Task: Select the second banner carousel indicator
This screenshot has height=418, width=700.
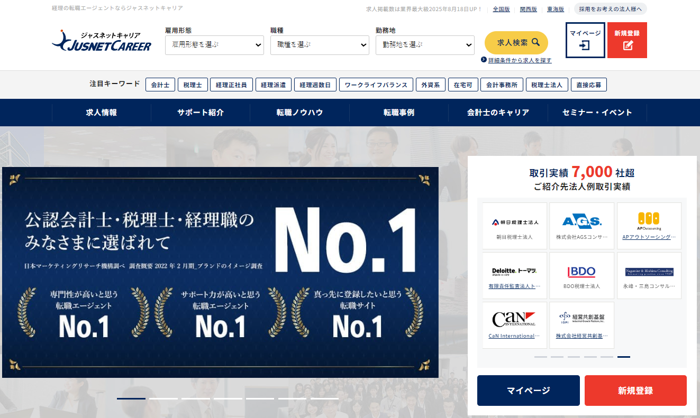Action: pyautogui.click(x=163, y=398)
